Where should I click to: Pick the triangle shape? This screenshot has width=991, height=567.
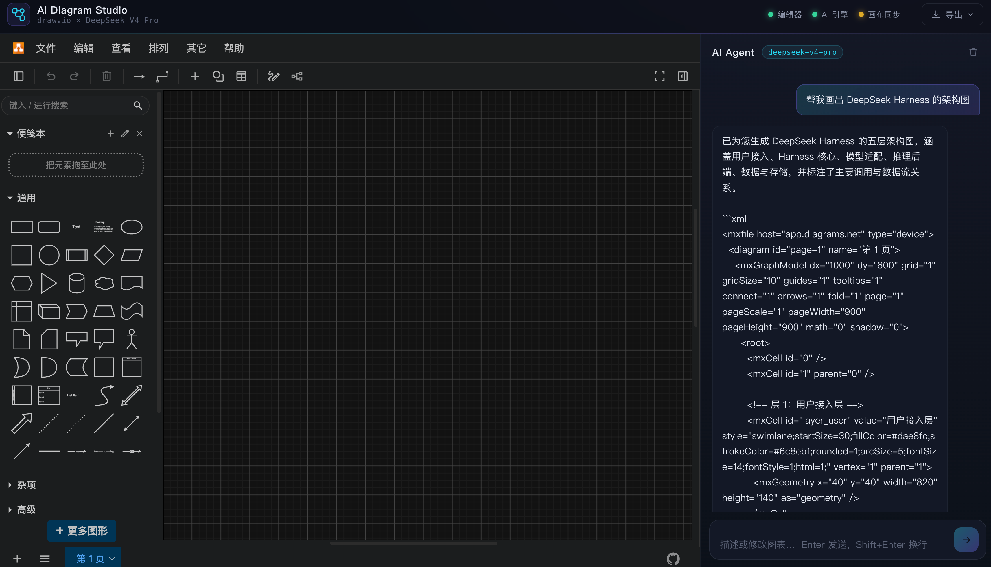[49, 283]
